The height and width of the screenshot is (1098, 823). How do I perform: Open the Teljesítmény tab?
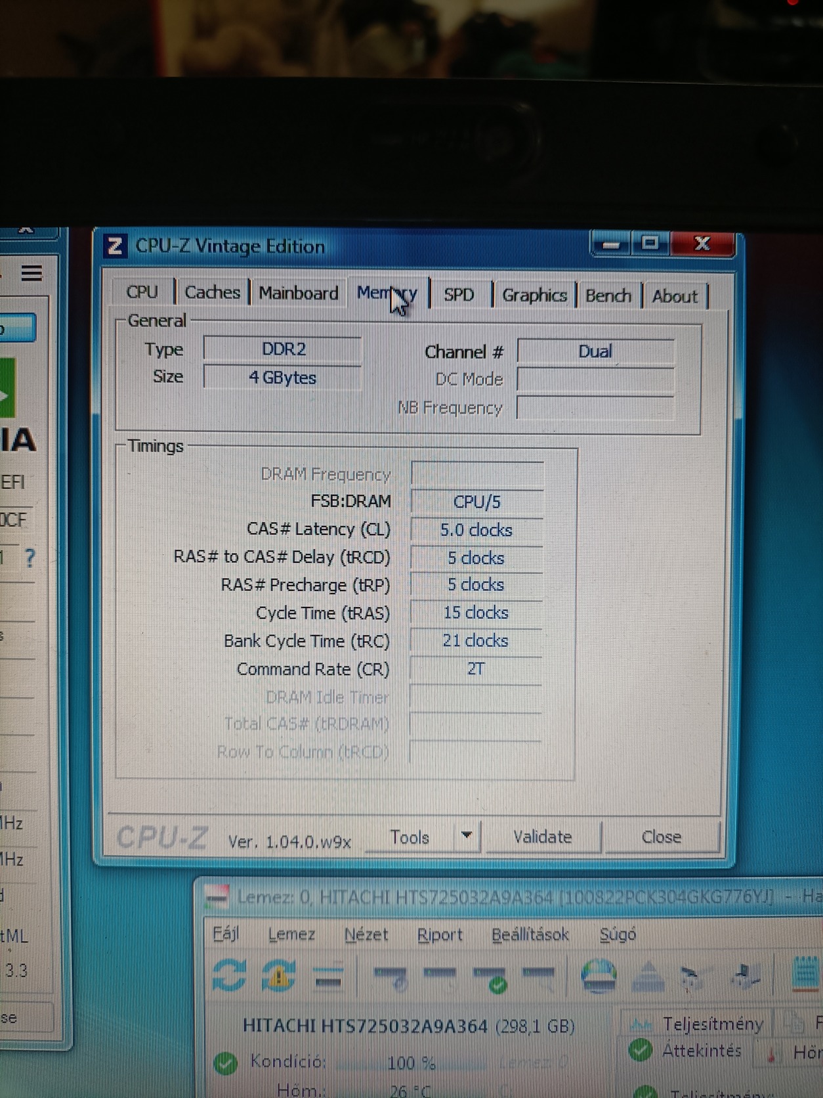(x=713, y=1024)
